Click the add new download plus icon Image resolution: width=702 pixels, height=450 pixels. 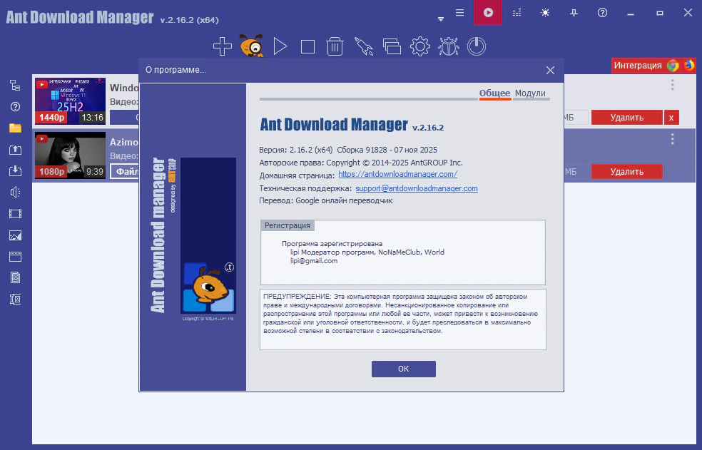tap(223, 47)
